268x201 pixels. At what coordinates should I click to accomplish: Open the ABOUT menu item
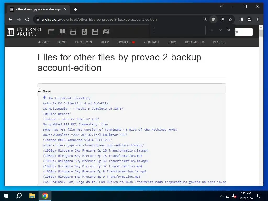[44, 42]
